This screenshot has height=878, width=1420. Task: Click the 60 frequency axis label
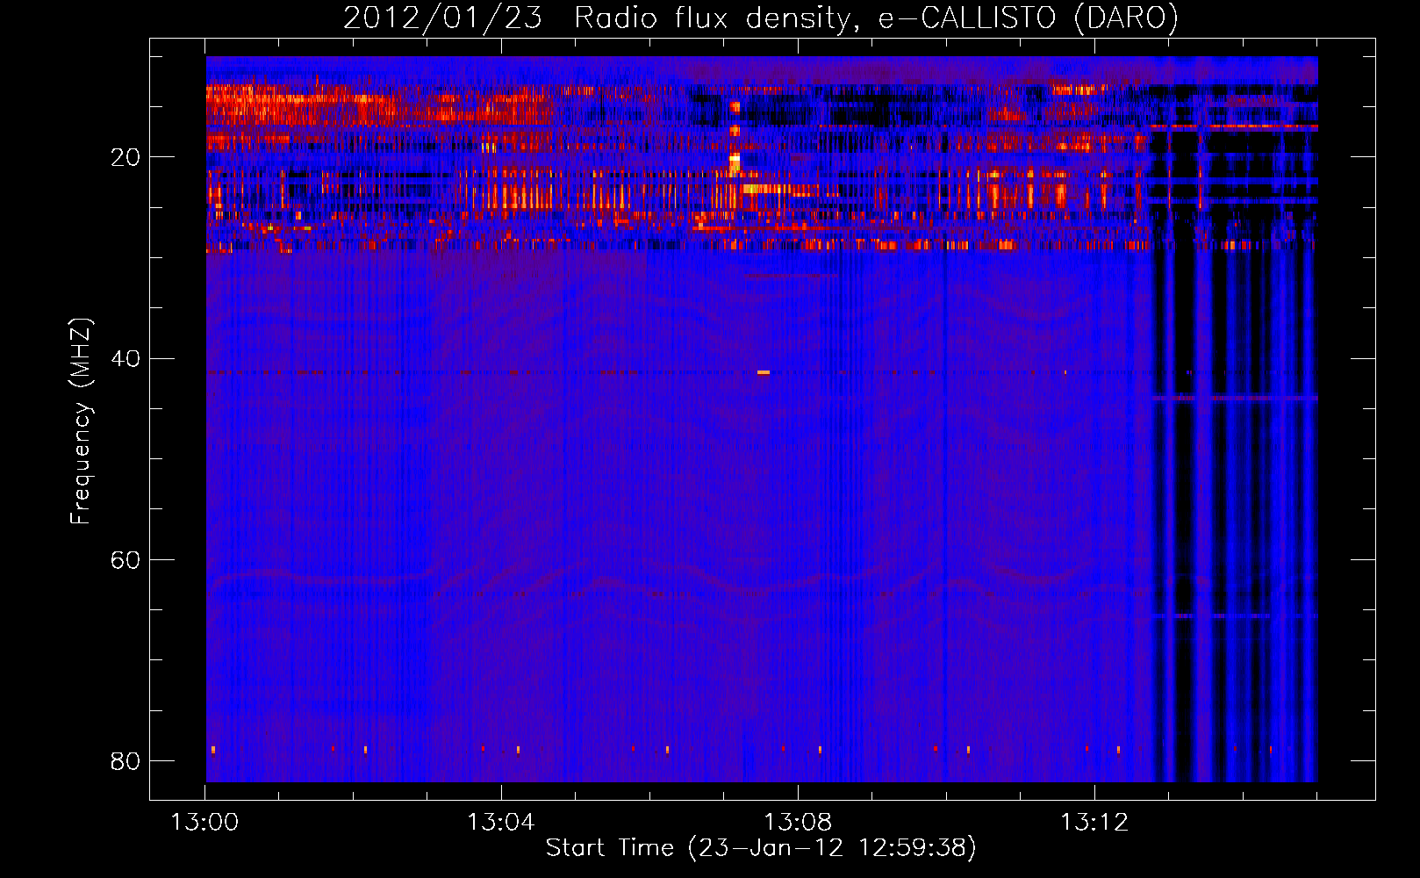[126, 559]
